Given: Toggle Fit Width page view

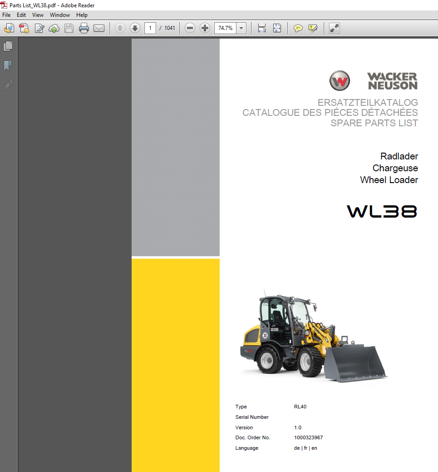Looking at the screenshot, I should (261, 28).
